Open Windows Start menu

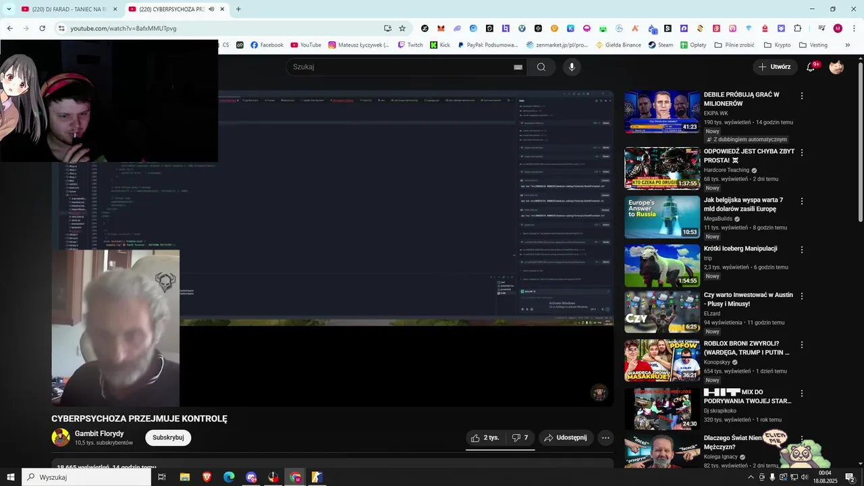[10, 477]
